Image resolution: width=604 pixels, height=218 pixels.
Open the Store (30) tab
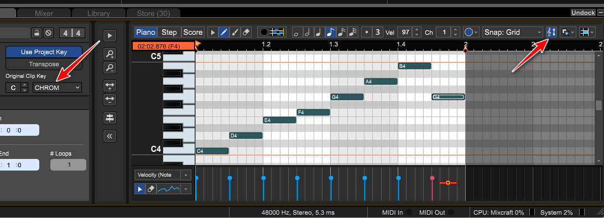click(x=153, y=13)
